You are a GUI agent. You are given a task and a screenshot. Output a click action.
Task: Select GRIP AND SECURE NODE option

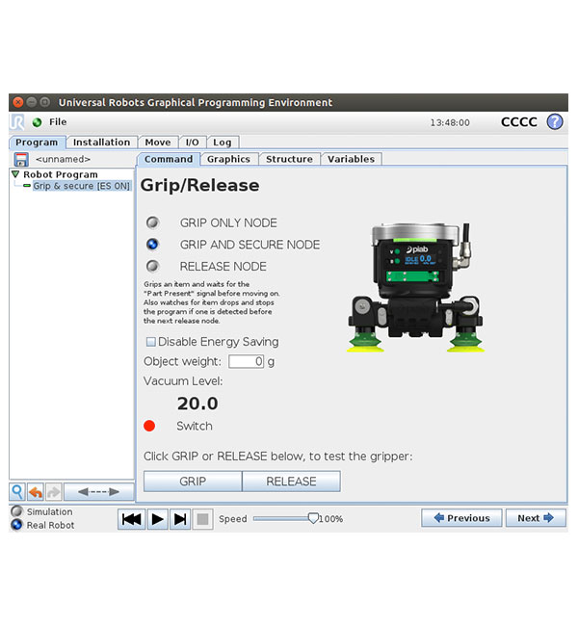[x=152, y=245]
